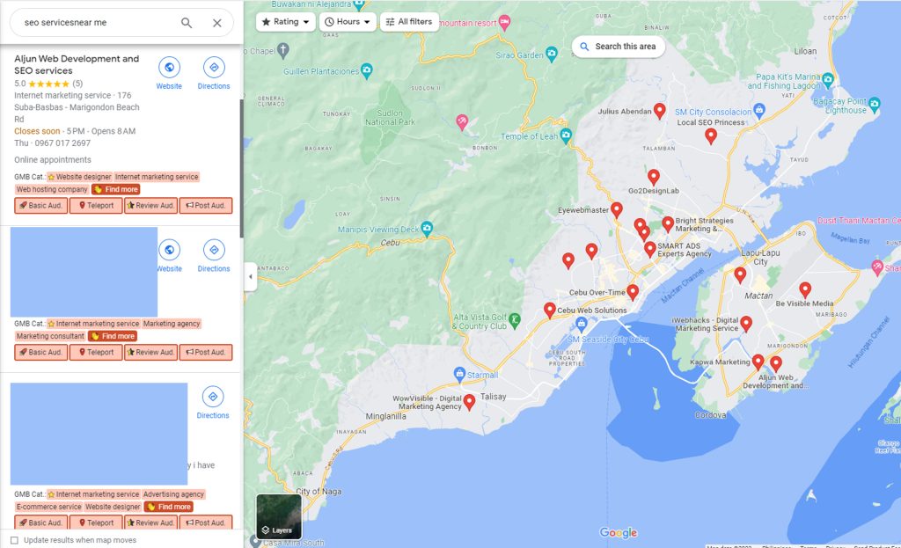The height and width of the screenshot is (548, 901).
Task: Collapse the side panel arrow
Action: [251, 276]
